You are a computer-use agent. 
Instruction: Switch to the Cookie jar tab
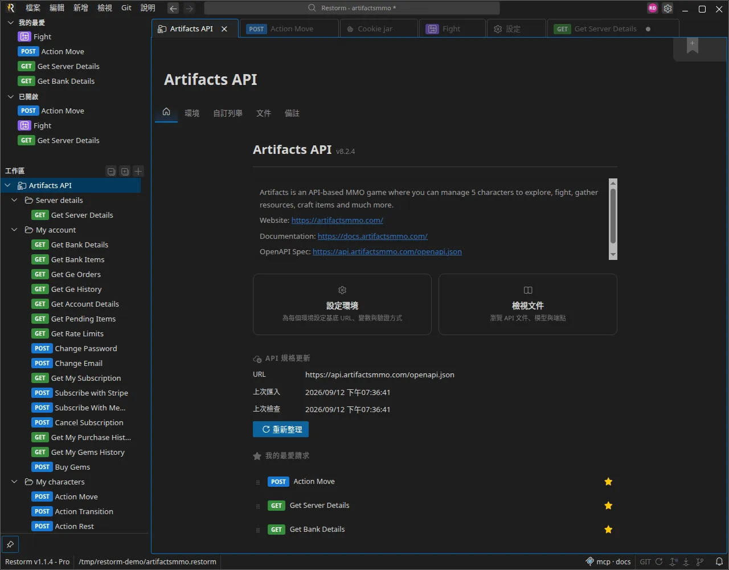click(x=379, y=29)
